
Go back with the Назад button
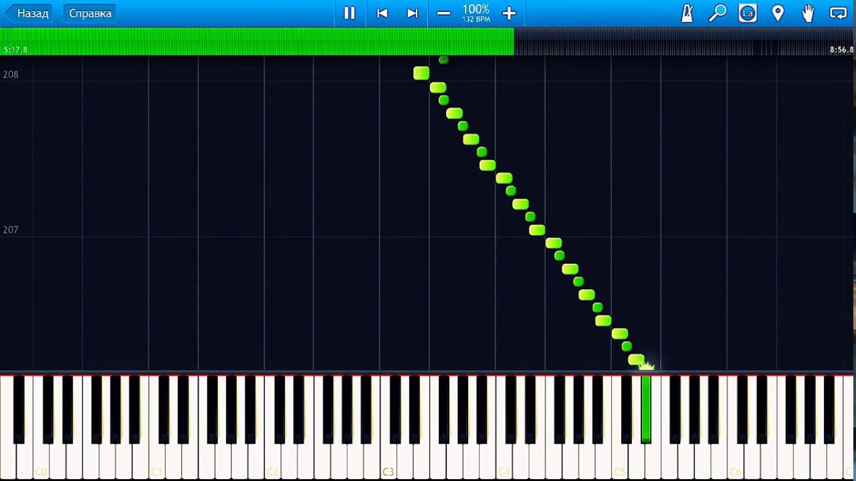(x=31, y=13)
